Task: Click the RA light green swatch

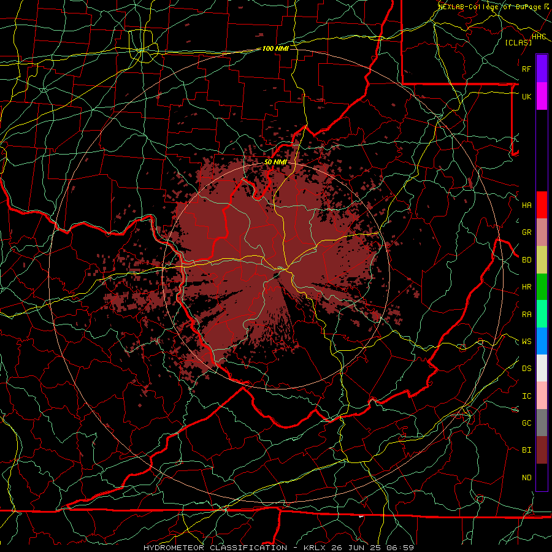Action: 542,314
